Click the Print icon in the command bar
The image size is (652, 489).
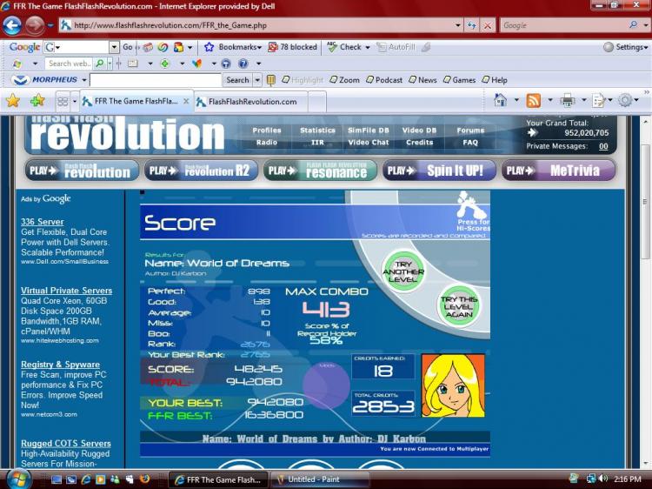coord(567,100)
